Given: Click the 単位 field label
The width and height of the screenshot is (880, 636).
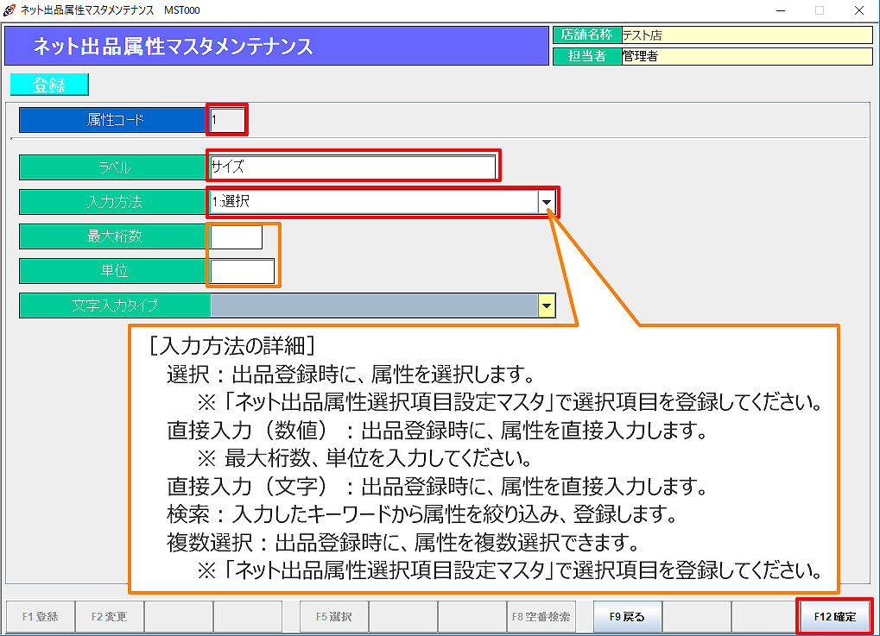Looking at the screenshot, I should [115, 272].
